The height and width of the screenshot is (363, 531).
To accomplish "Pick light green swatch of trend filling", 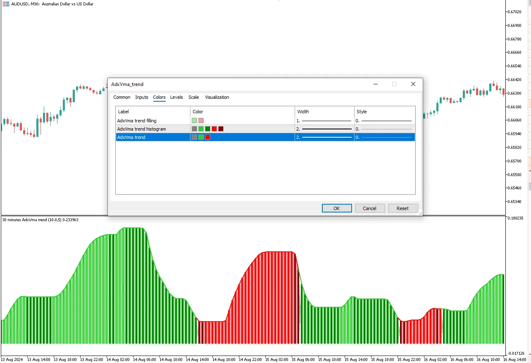I will pyautogui.click(x=194, y=121).
